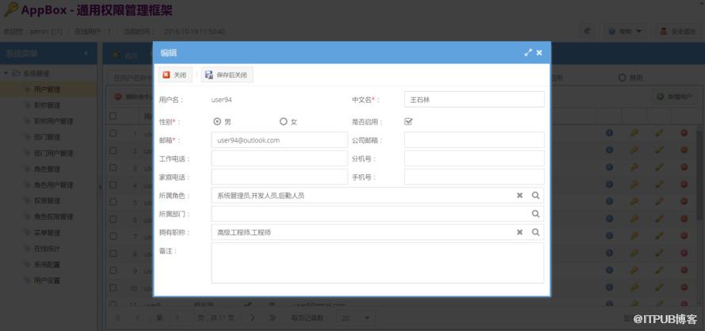Click into the 手机号 input field

pos(474,177)
